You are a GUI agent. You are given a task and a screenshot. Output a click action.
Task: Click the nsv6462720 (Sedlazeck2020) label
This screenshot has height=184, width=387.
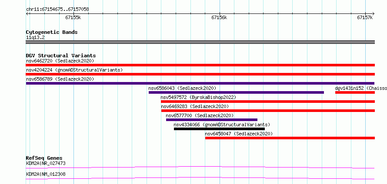click(60, 61)
